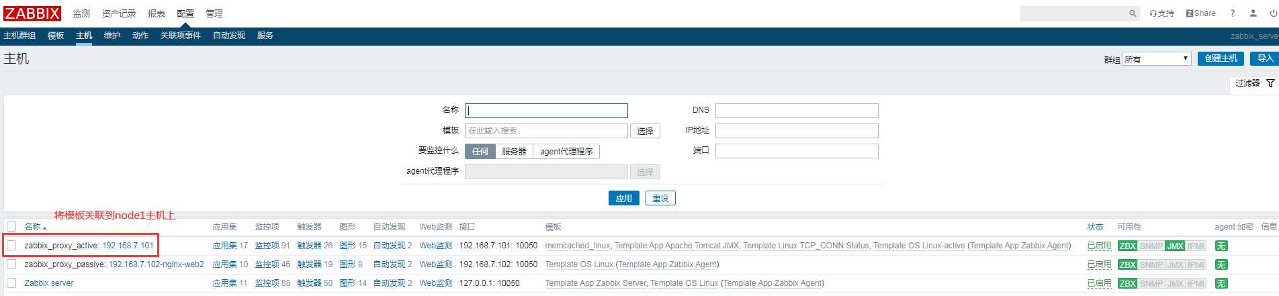Select 任何 monitored-by option
Image resolution: width=1279 pixels, height=296 pixels.
pyautogui.click(x=480, y=151)
